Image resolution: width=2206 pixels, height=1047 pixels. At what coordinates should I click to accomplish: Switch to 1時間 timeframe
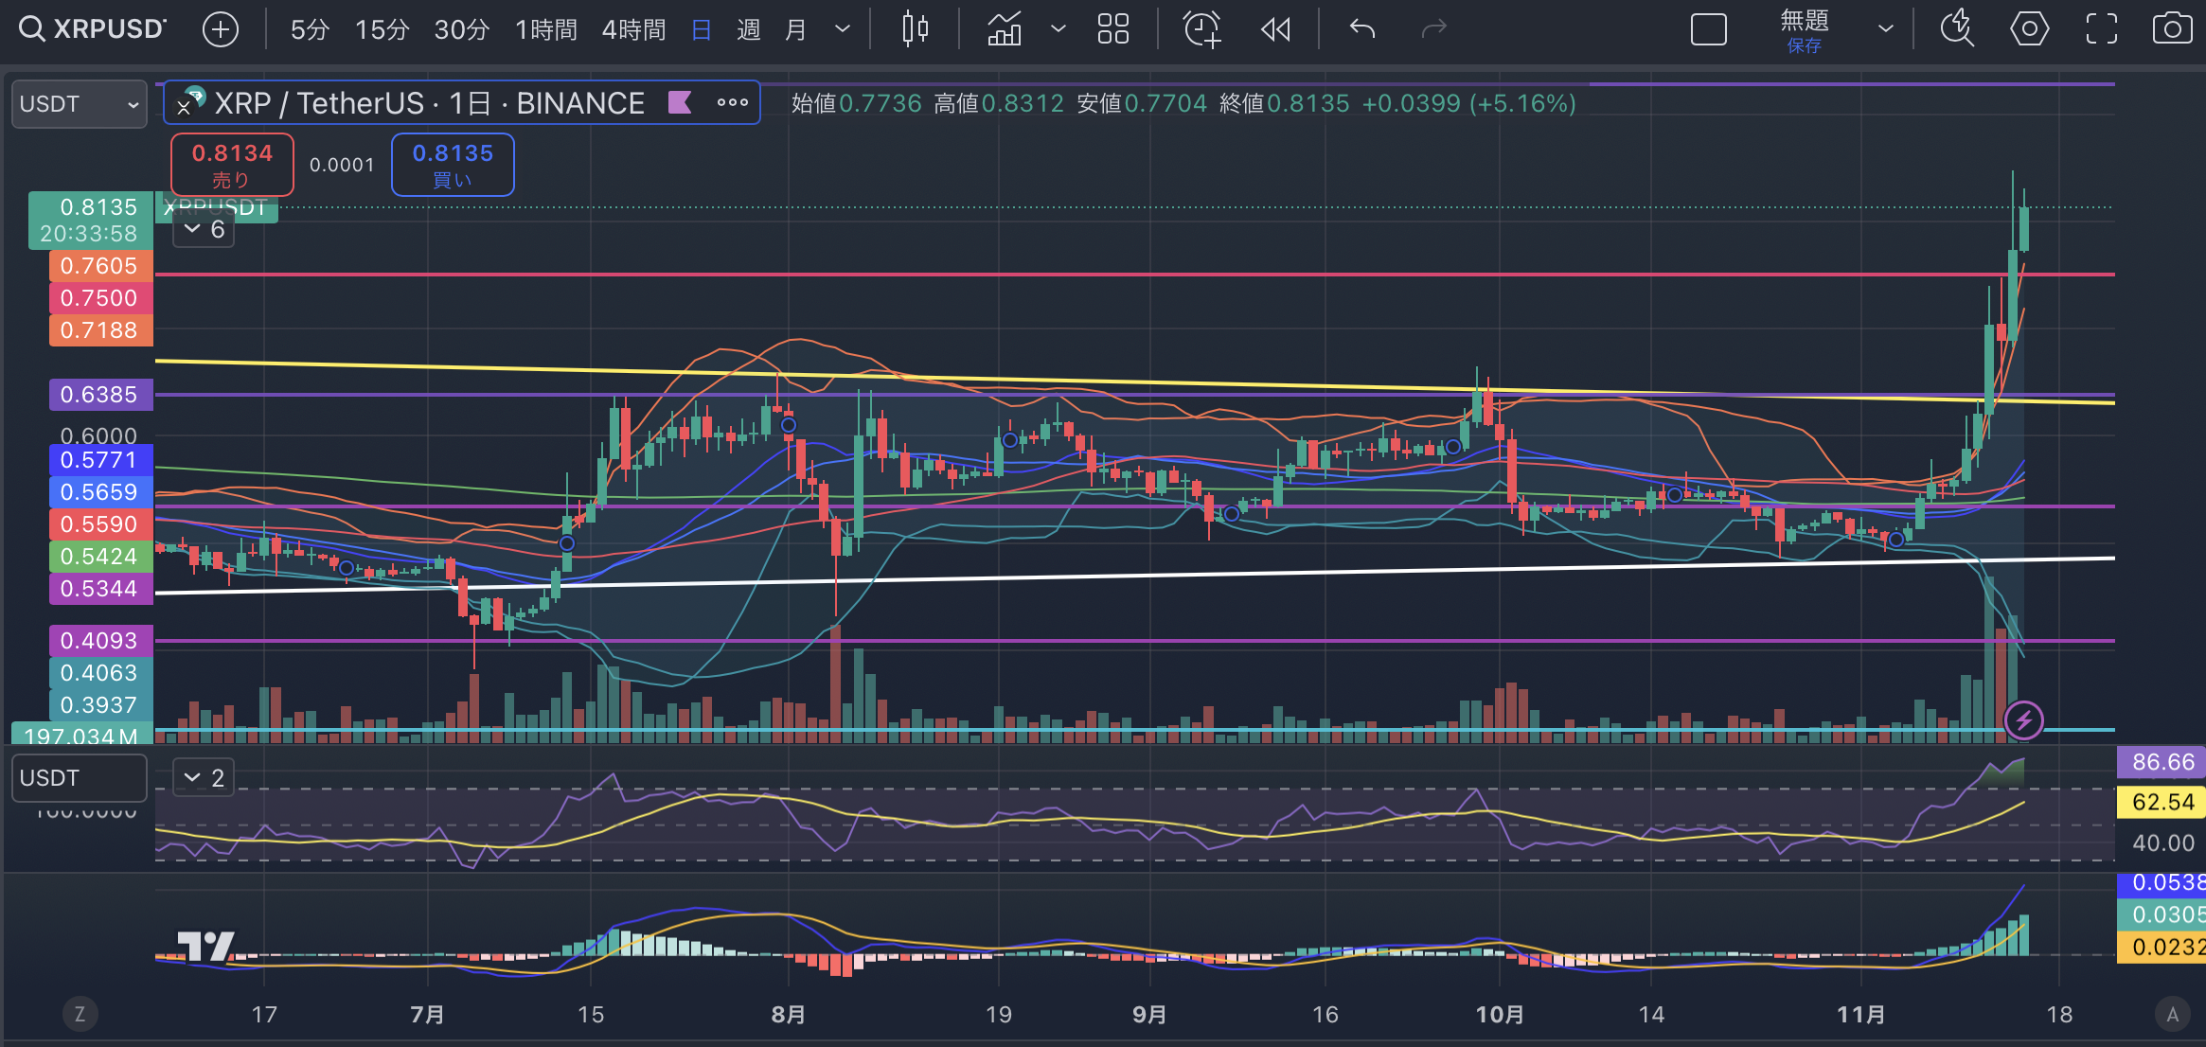546,29
